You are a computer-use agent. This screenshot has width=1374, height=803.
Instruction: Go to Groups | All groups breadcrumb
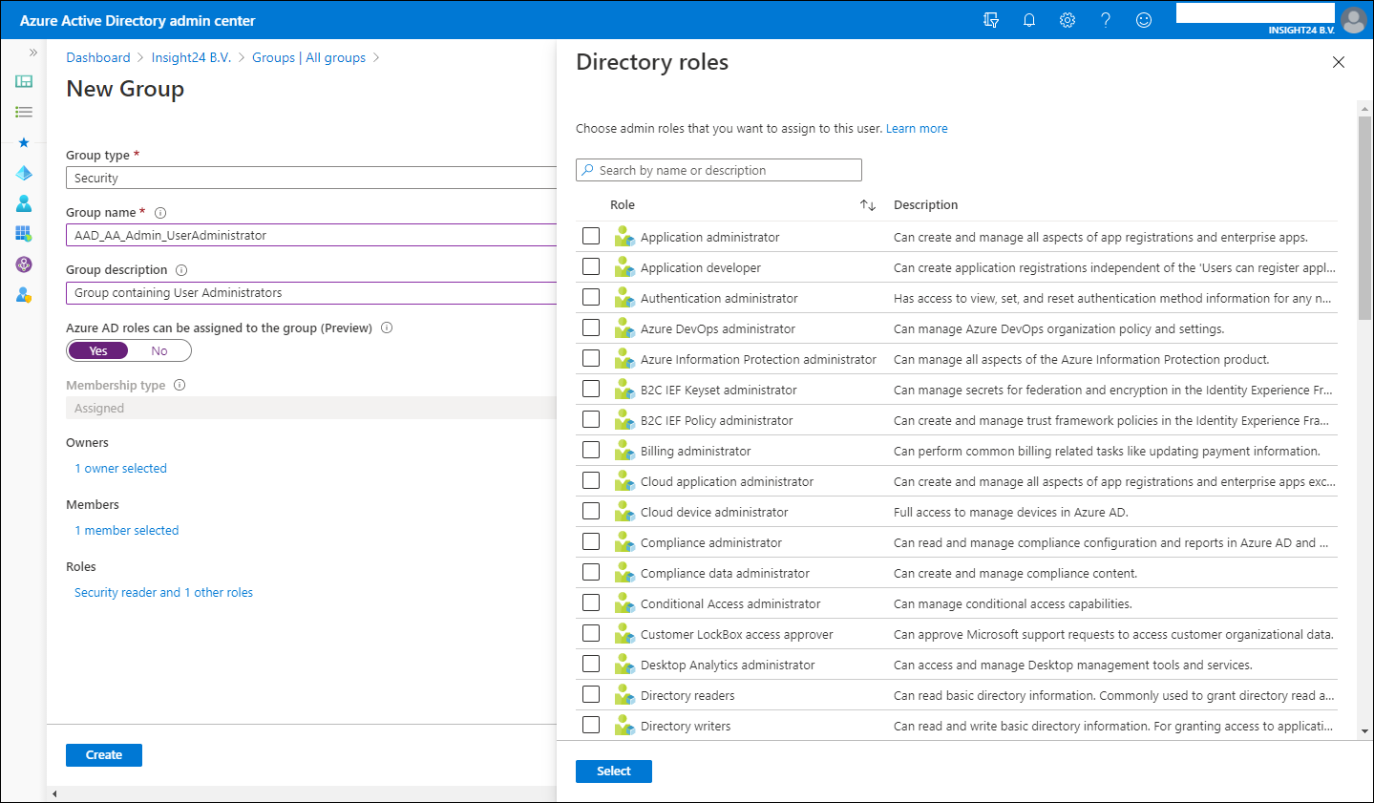pos(308,57)
